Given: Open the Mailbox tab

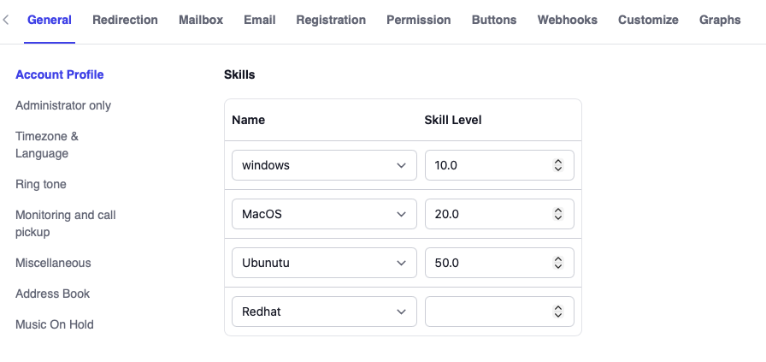Looking at the screenshot, I should (x=201, y=20).
